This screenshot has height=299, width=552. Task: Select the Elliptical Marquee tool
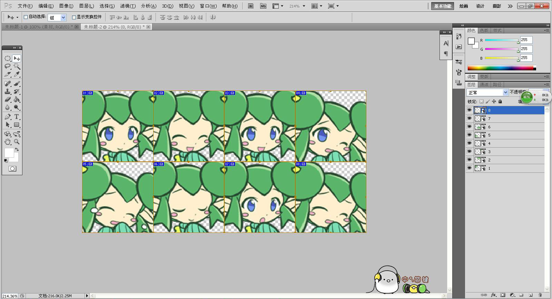[x=8, y=58]
